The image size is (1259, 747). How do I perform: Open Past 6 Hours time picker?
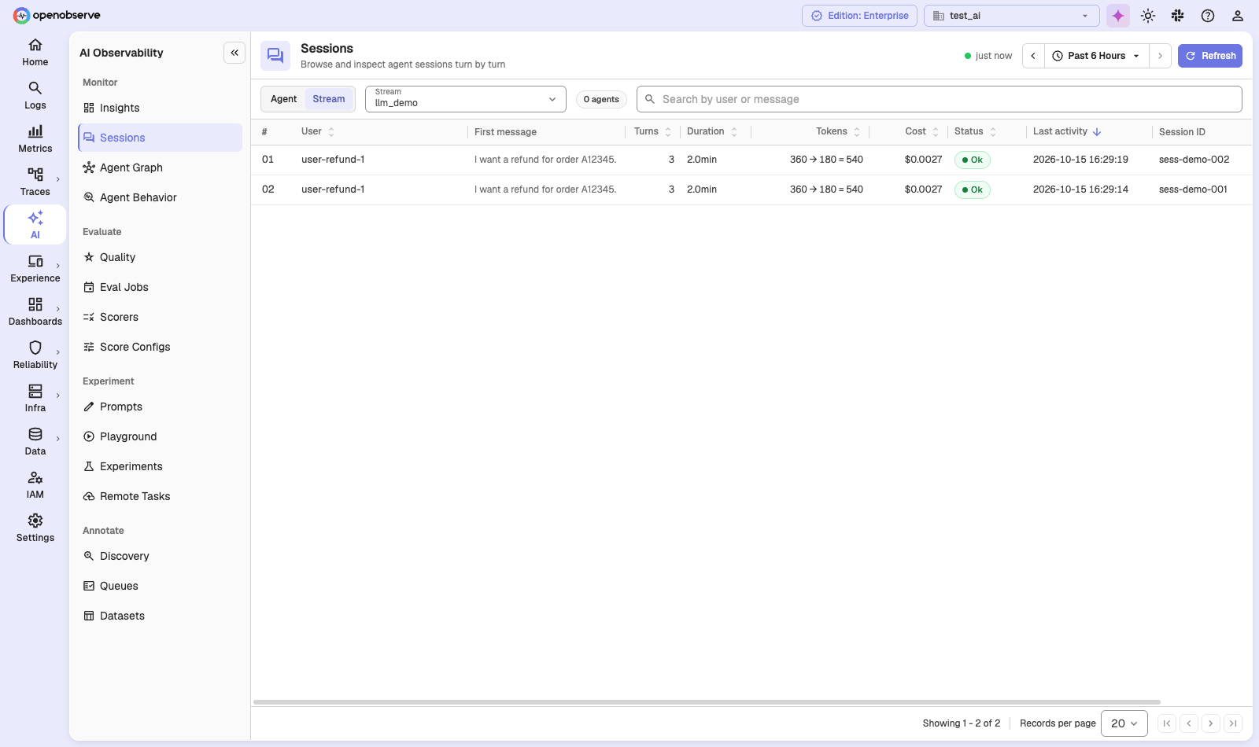pyautogui.click(x=1096, y=56)
